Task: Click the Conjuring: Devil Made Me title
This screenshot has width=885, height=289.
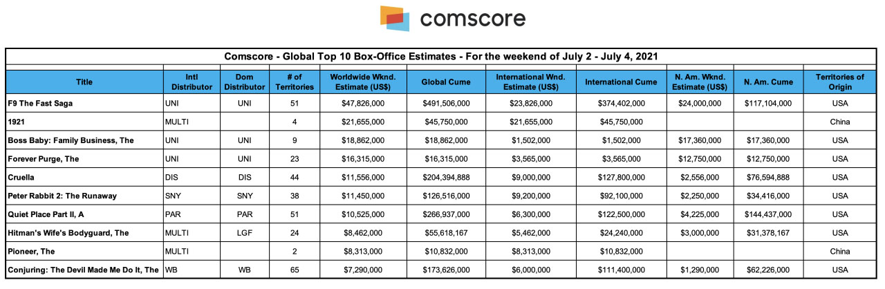Action: point(83,270)
